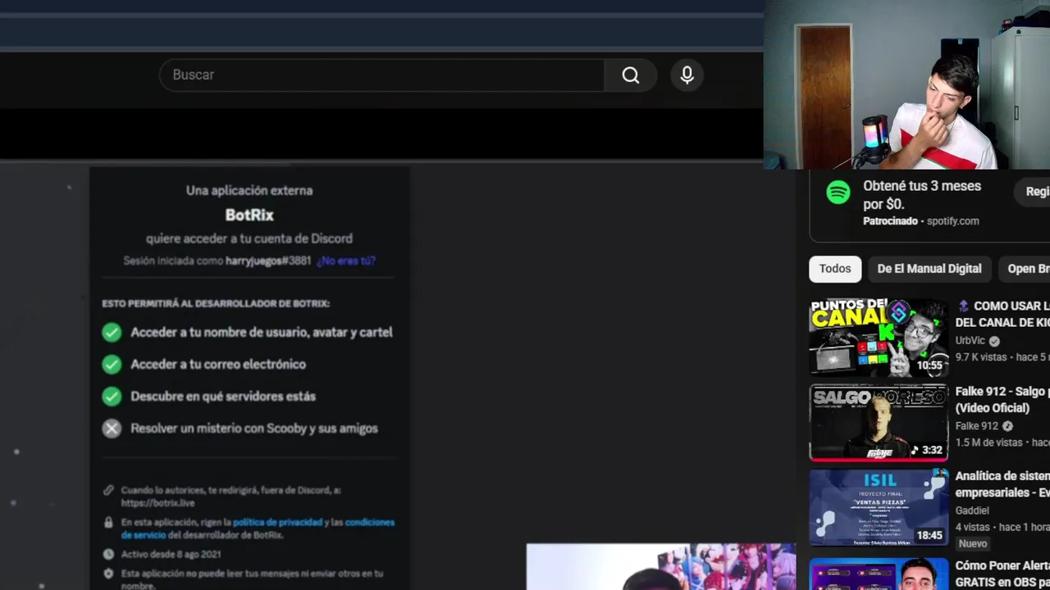Click the BotRix application name
Image resolution: width=1050 pixels, height=590 pixels.
point(249,215)
